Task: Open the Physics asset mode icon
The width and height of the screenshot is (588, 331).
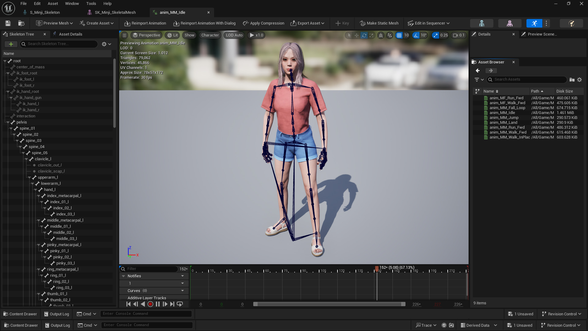Action: [571, 23]
